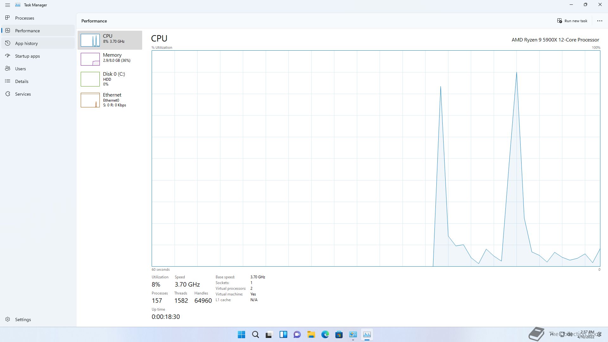Click the Startup apps gauge icon
This screenshot has height=342, width=608.
tap(8, 56)
